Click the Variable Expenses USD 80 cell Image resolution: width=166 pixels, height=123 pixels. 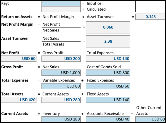[61, 86]
